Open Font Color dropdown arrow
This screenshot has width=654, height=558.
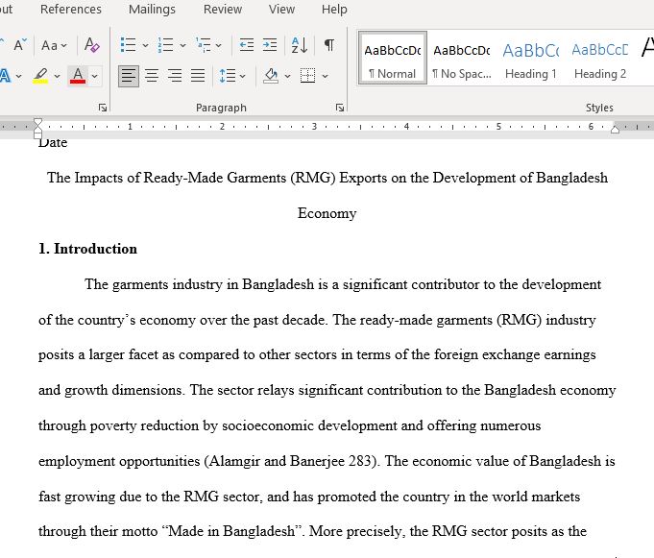(x=94, y=76)
